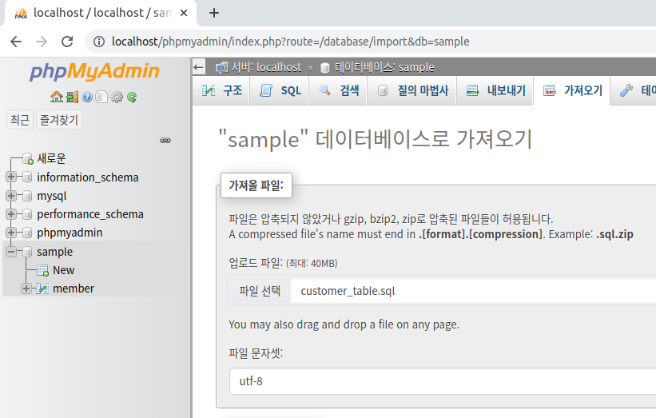This screenshot has width=656, height=418.
Task: Click 서버: localhost breadcrumb link
Action: point(266,67)
